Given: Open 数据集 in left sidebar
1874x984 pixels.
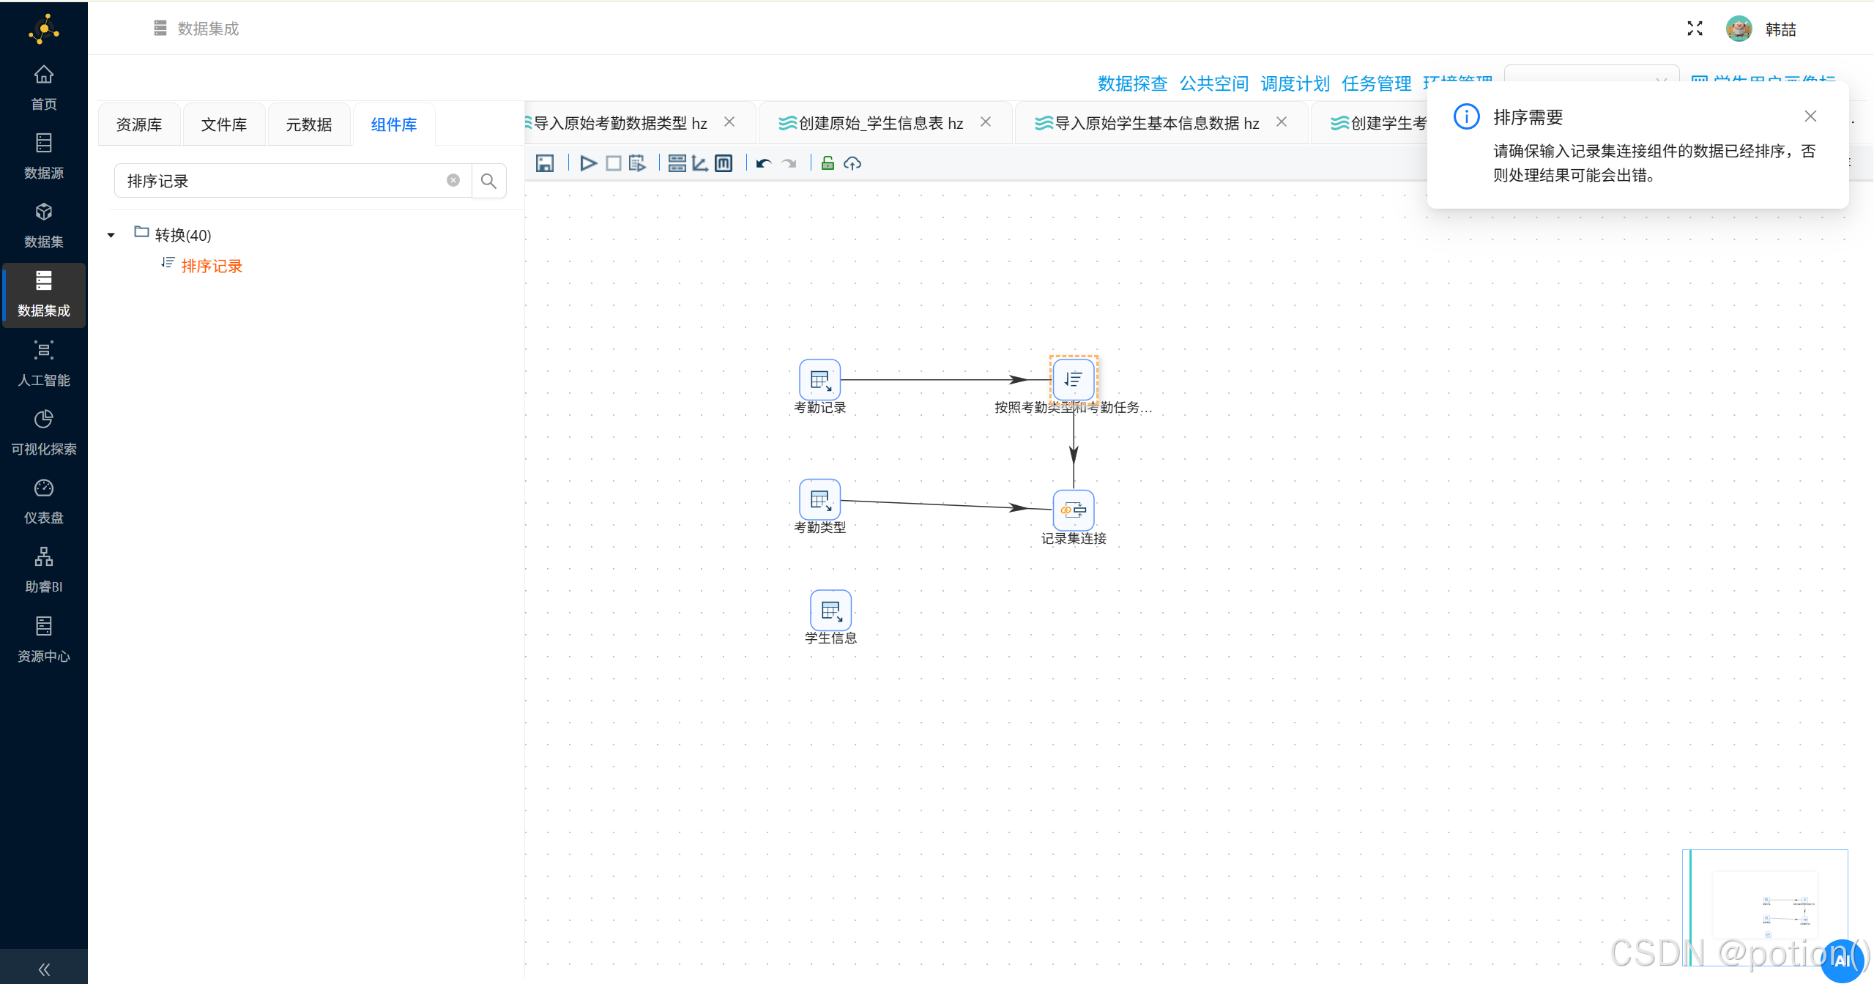Looking at the screenshot, I should 44,225.
